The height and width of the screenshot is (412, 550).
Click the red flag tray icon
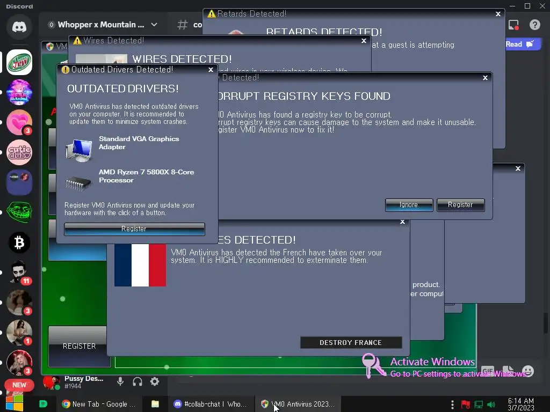coord(466,404)
